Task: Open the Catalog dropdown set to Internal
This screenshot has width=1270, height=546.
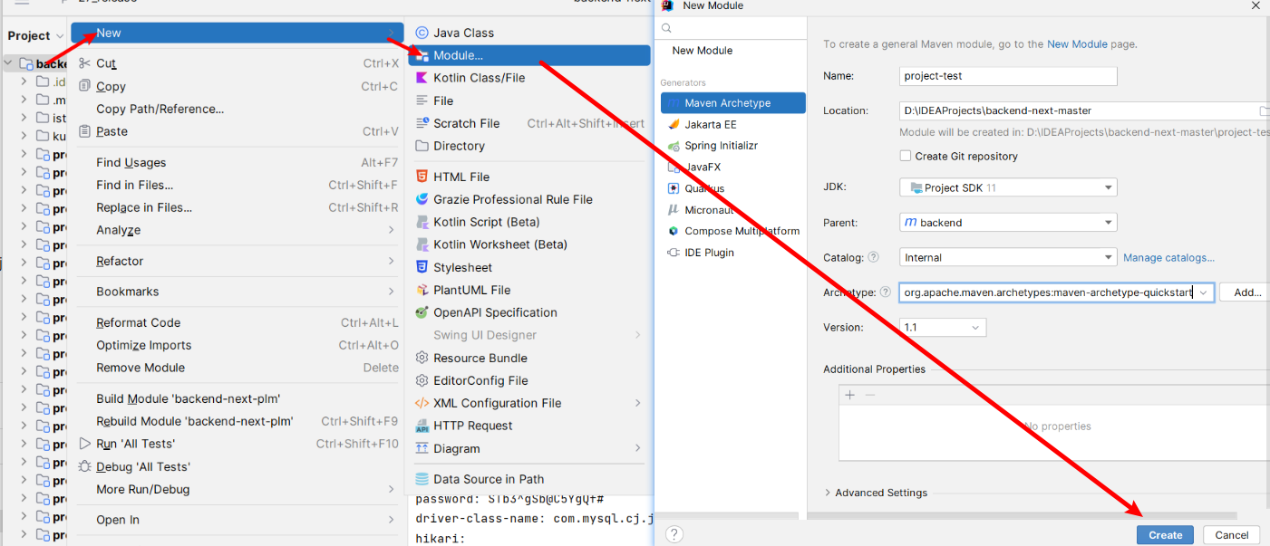Action: [x=1008, y=257]
